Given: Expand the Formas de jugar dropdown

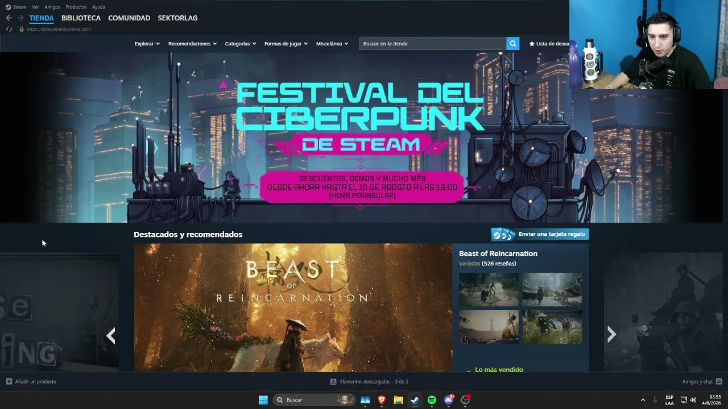Looking at the screenshot, I should click(286, 44).
